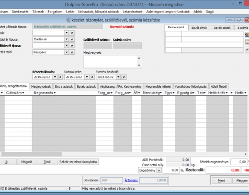This screenshot has width=249, height=195.
Task: Open the Számla kelte date picker arrow
Action: coord(87,77)
